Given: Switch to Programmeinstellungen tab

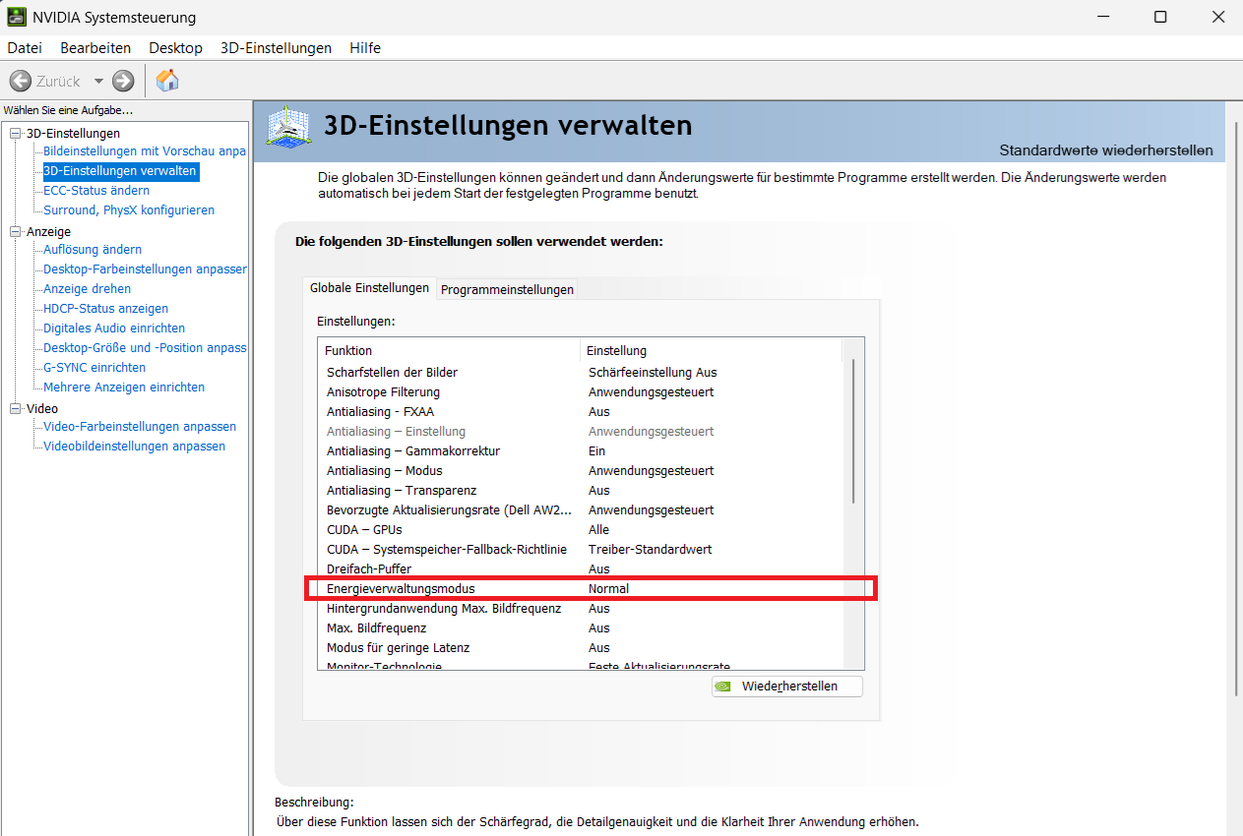Looking at the screenshot, I should click(507, 289).
